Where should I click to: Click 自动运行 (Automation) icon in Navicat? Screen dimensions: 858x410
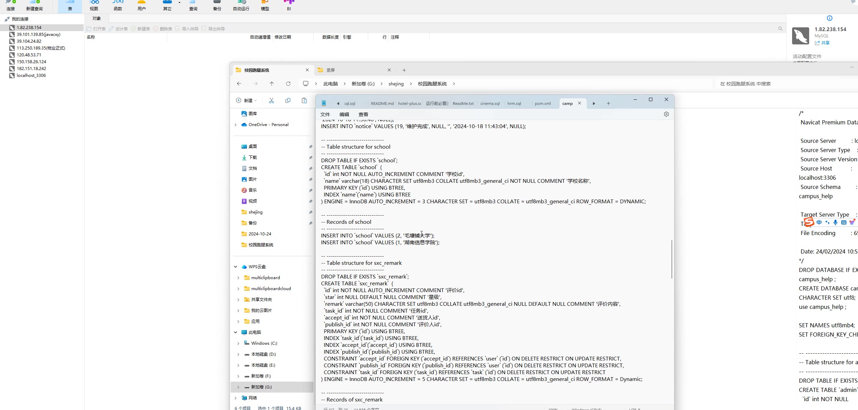[x=241, y=5]
